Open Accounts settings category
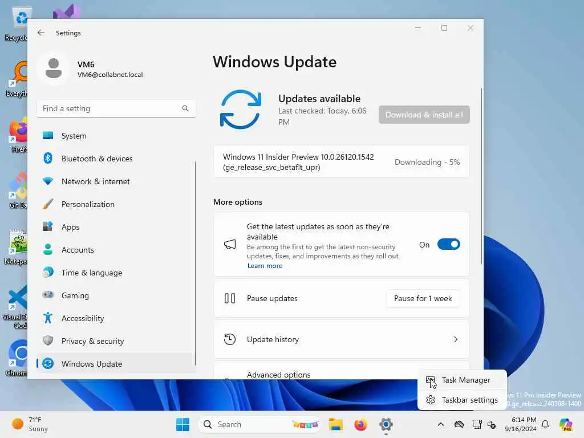Viewport: 584px width, 438px height. point(116,250)
